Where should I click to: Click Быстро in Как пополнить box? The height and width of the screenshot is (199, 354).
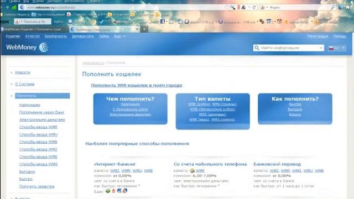click(x=295, y=104)
